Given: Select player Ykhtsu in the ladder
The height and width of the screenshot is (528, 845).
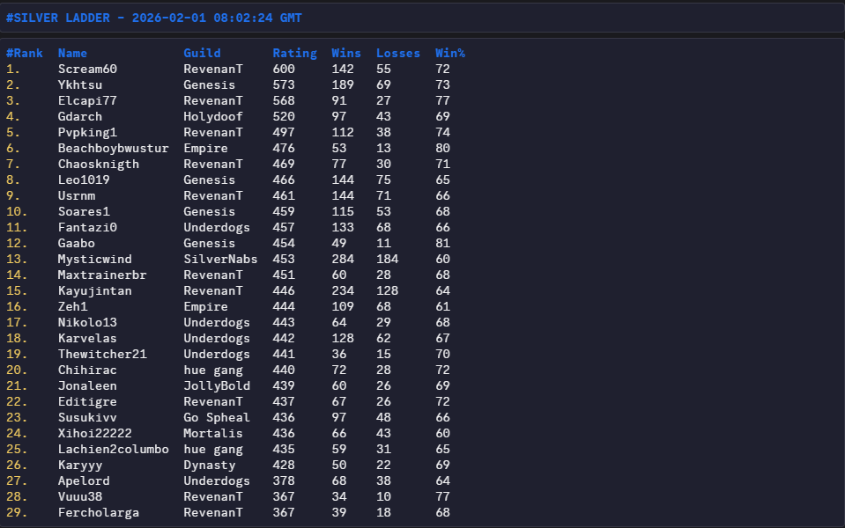Looking at the screenshot, I should [80, 84].
